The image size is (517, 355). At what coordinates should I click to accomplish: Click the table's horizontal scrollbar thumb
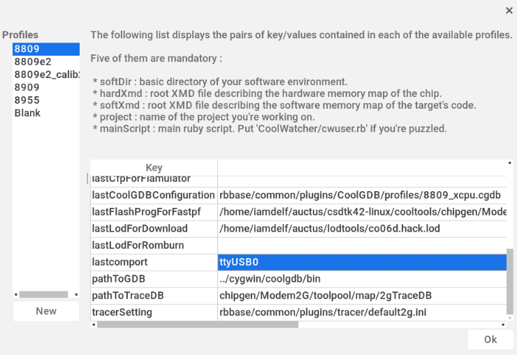pyautogui.click(x=198, y=324)
